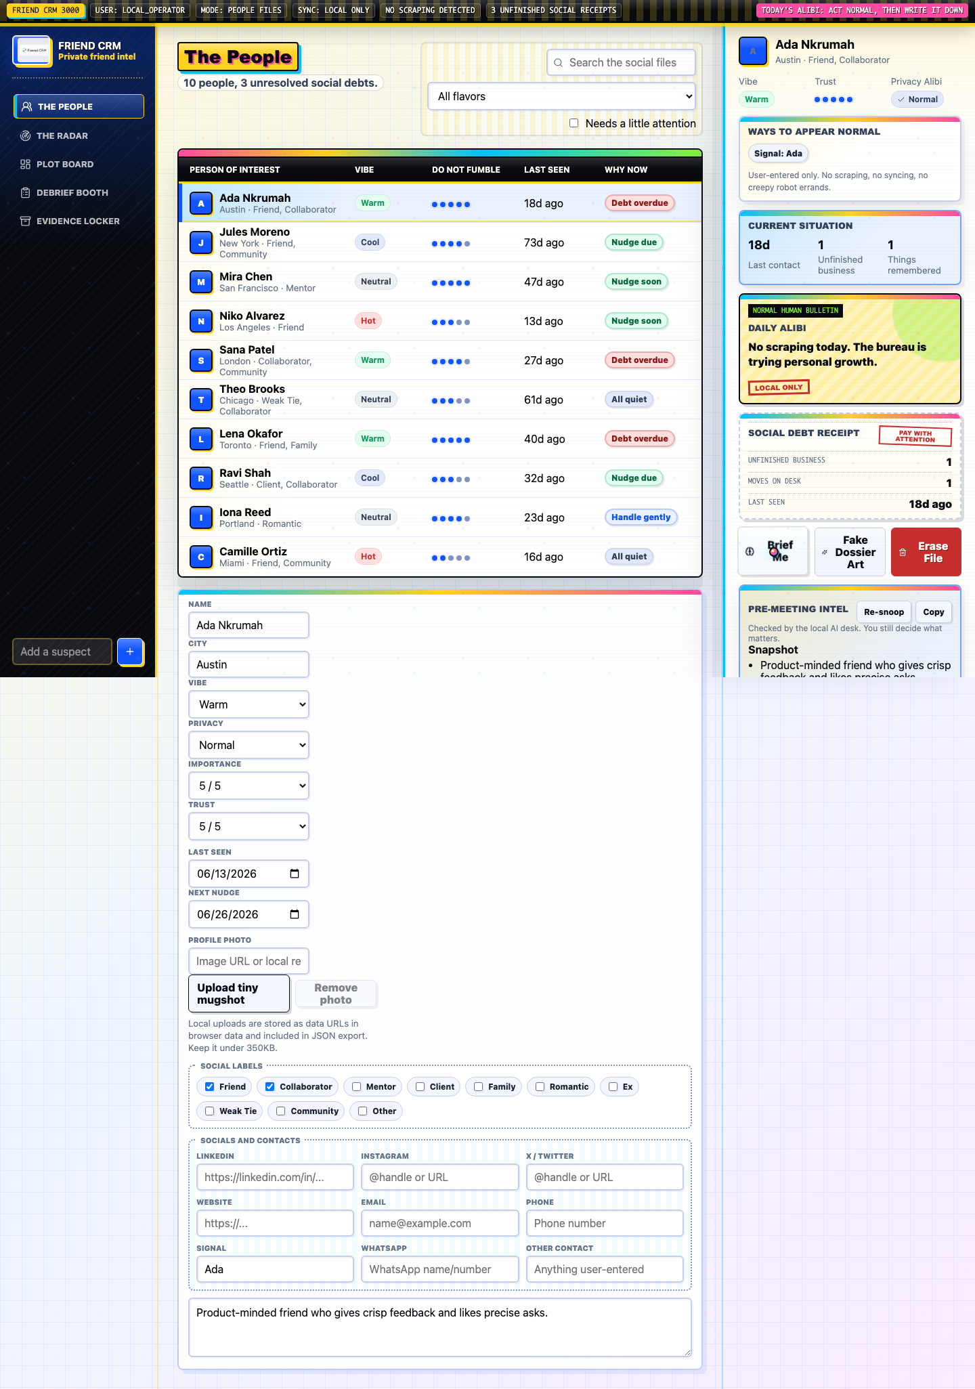Screen dimensions: 975x1389
Task: Click Upload tiny mugshot button
Action: [x=239, y=993]
